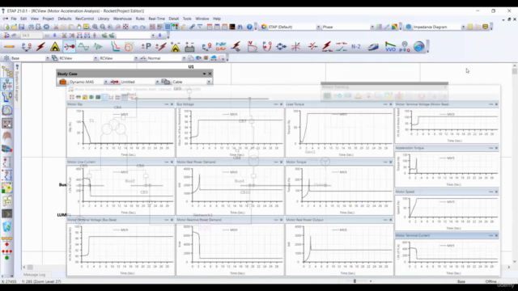Click the Save project icon
The width and height of the screenshot is (518, 291).
tap(22, 27)
